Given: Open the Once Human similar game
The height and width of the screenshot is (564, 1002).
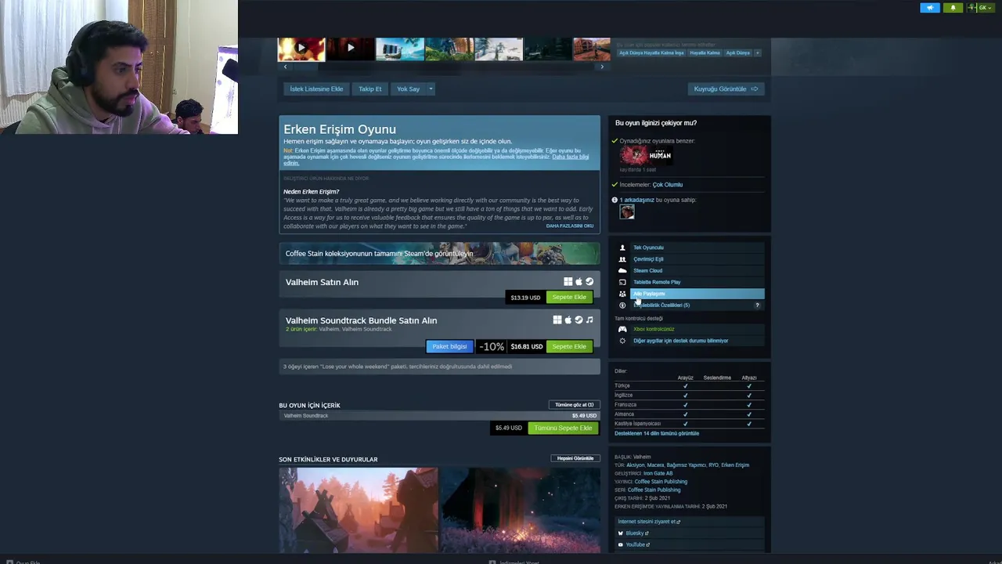Looking at the screenshot, I should pyautogui.click(x=646, y=155).
